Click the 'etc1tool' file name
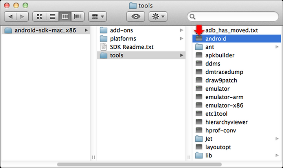Screen dimensions: 283x168 [216, 114]
